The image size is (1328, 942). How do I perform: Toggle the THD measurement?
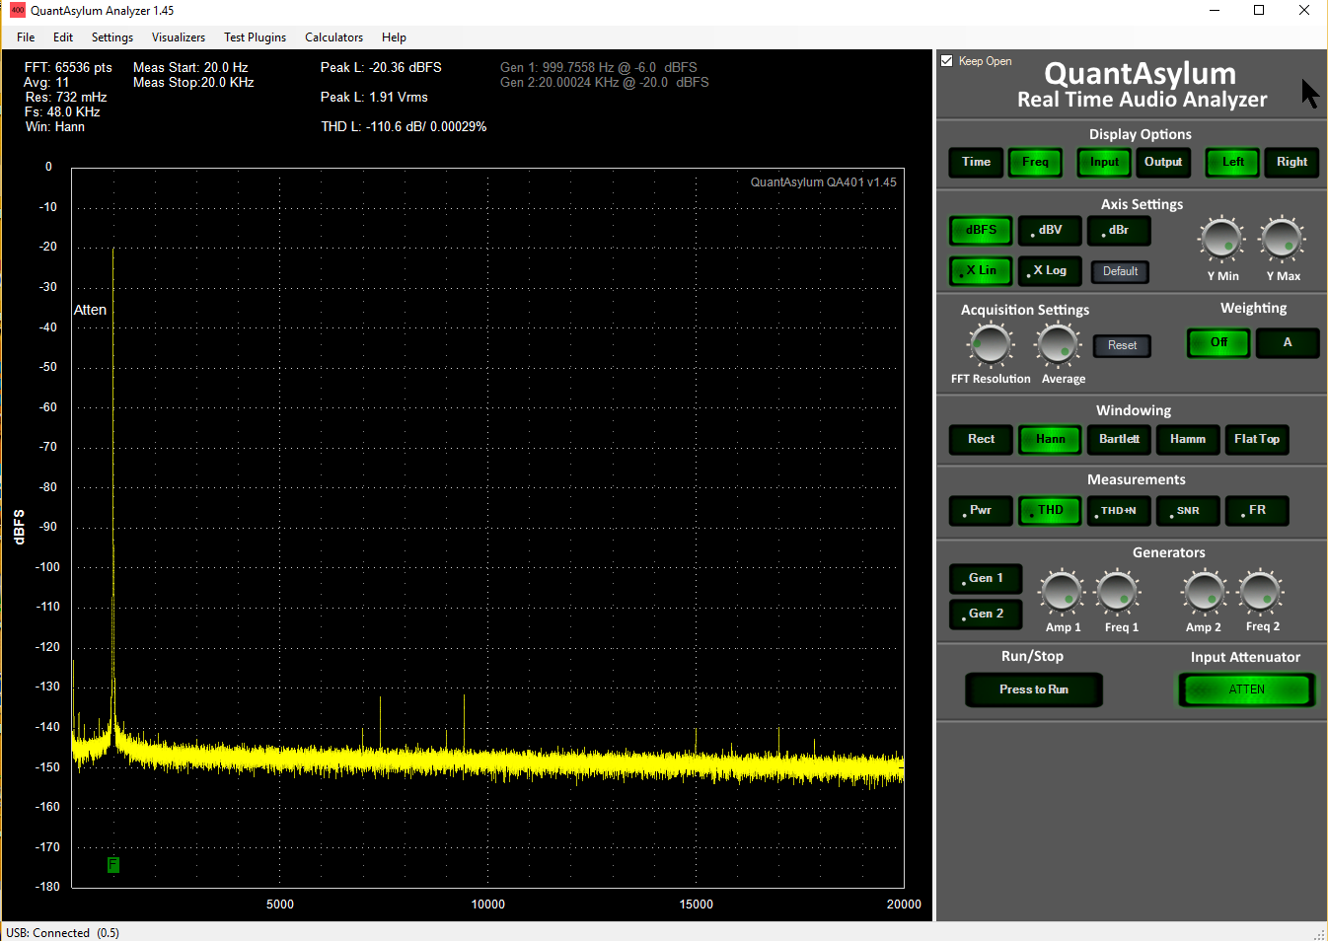[x=1050, y=511]
